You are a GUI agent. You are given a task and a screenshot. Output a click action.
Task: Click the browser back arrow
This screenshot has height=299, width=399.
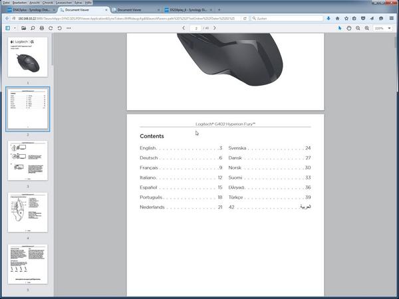(7, 19)
